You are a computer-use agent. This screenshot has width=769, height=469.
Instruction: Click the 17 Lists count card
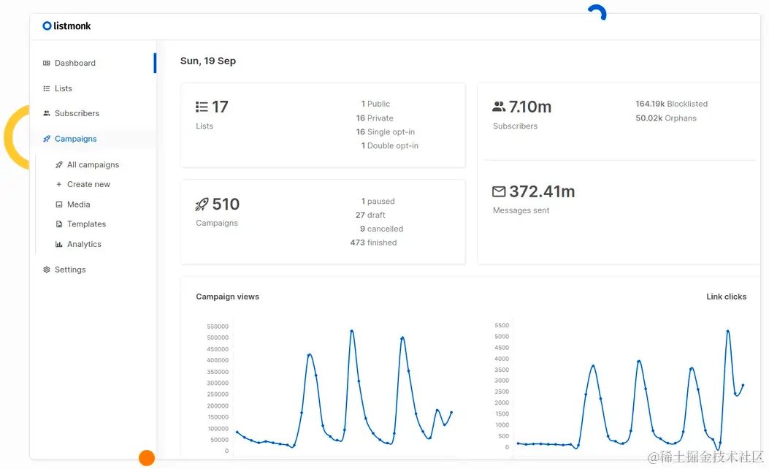pyautogui.click(x=323, y=125)
